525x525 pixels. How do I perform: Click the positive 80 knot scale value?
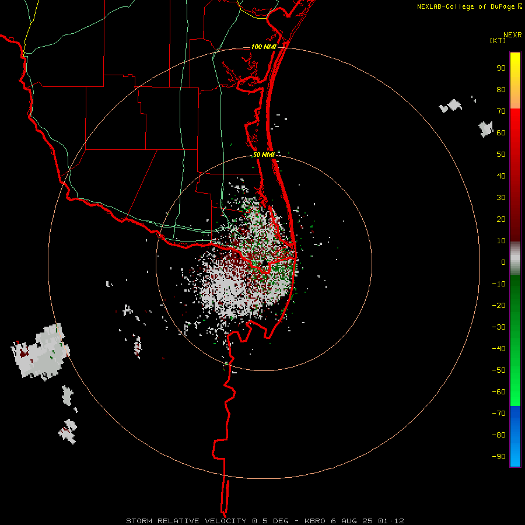point(501,89)
